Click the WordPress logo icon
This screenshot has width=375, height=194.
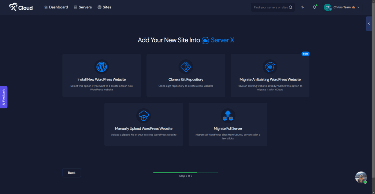(101, 67)
